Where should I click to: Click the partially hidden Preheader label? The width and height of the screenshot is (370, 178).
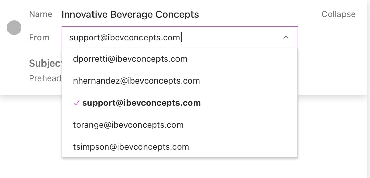(45, 78)
